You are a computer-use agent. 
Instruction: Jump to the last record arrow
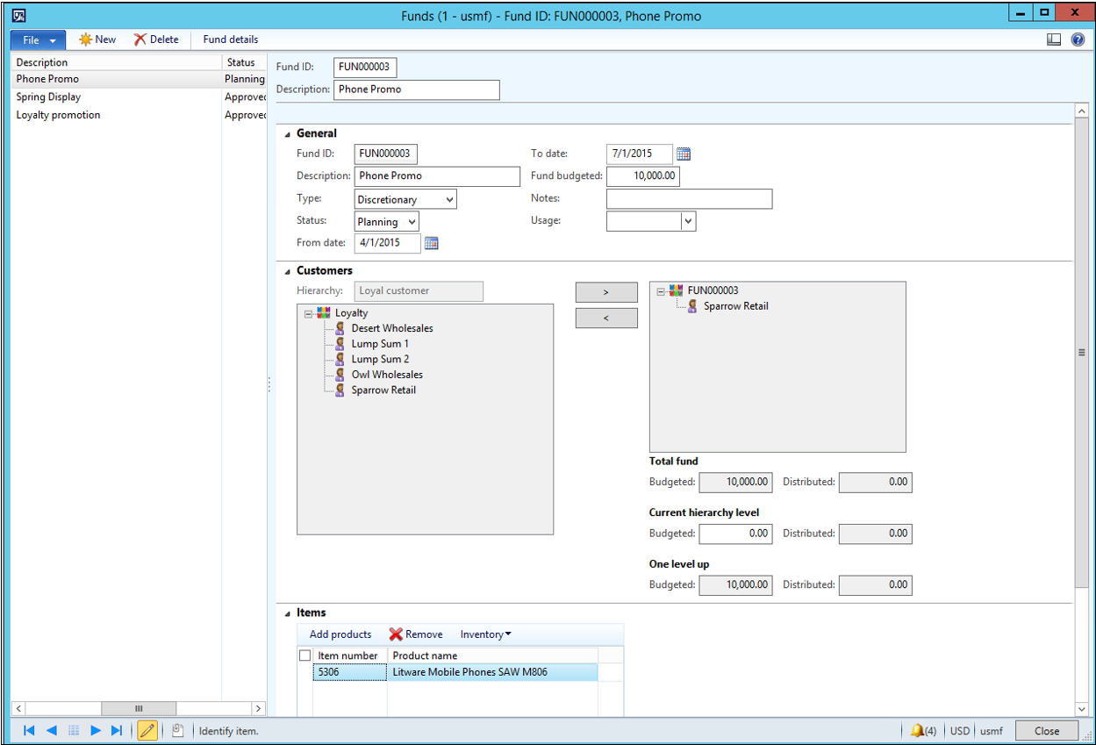[117, 730]
